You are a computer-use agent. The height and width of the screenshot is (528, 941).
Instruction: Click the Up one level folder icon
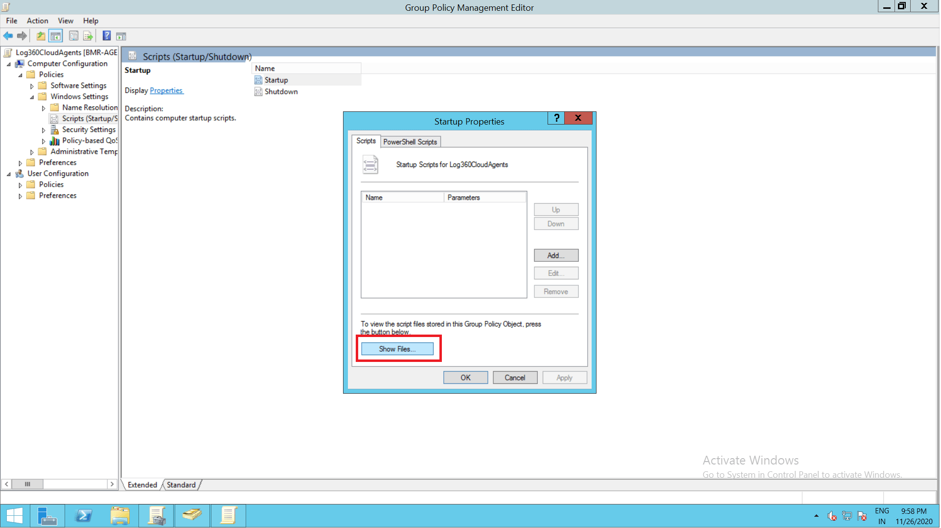[x=41, y=36]
